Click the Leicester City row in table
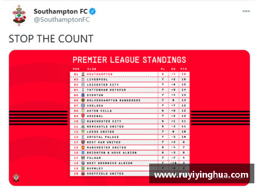Viewport: 259px width, 188px height. [x=129, y=85]
